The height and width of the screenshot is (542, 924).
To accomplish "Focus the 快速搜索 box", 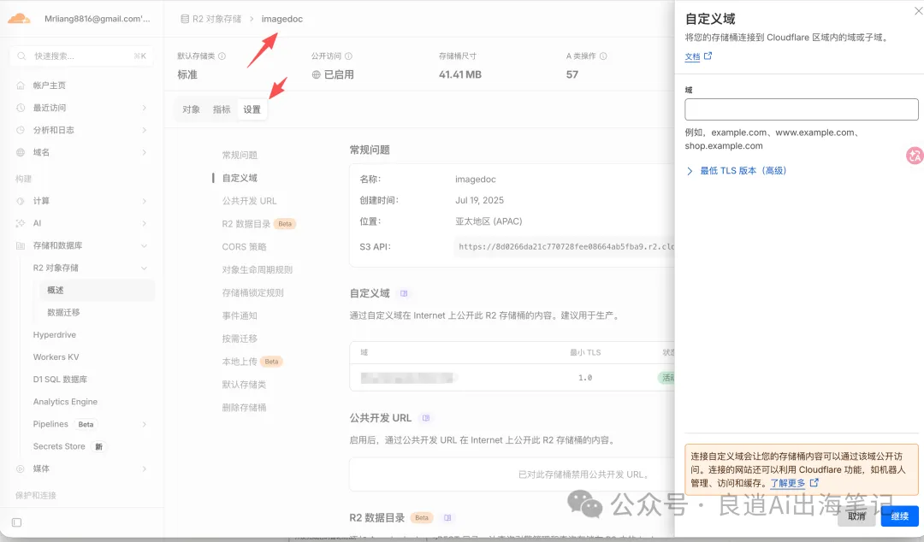I will click(81, 56).
